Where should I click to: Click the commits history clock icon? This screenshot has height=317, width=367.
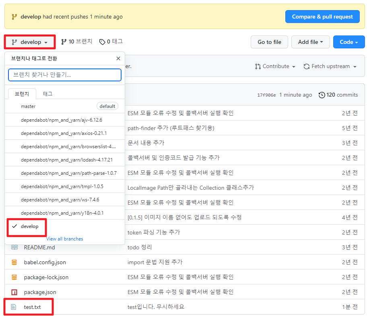pyautogui.click(x=322, y=95)
